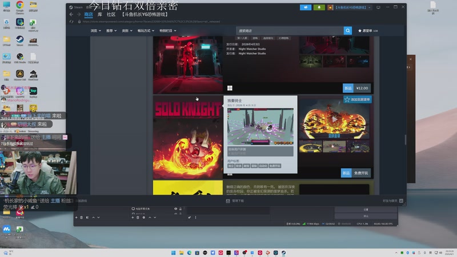Click the 管理下载 manage downloads button

coord(235,201)
